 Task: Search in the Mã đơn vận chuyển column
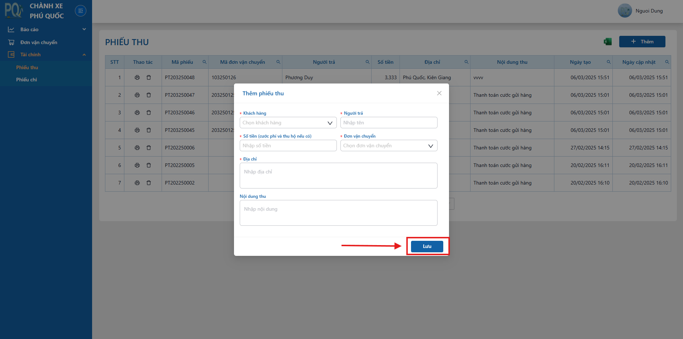(x=278, y=62)
